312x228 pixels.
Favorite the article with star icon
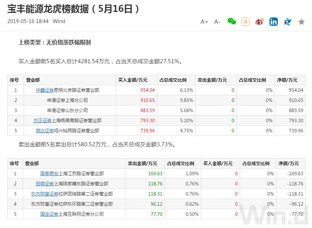302,22
